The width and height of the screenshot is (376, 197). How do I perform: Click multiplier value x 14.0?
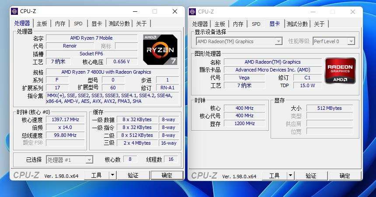(65, 127)
